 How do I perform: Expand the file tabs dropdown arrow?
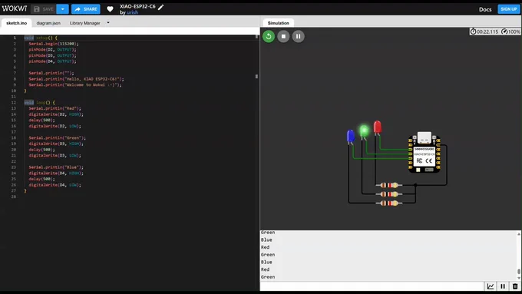(x=108, y=22)
